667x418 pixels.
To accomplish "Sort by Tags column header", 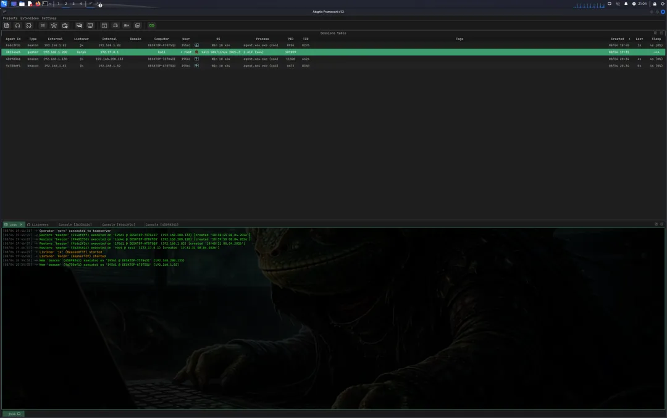I will coord(459,39).
